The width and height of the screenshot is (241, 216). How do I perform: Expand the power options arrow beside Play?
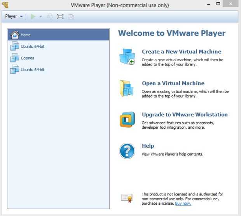40,16
